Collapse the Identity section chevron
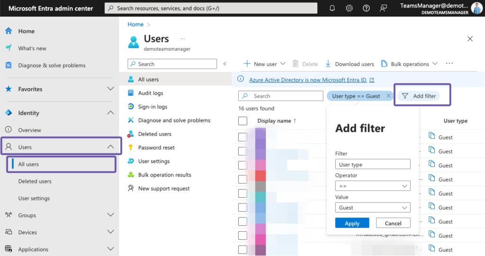The height and width of the screenshot is (256, 485). pos(110,113)
